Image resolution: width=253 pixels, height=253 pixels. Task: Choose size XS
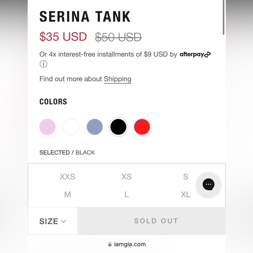[126, 177]
